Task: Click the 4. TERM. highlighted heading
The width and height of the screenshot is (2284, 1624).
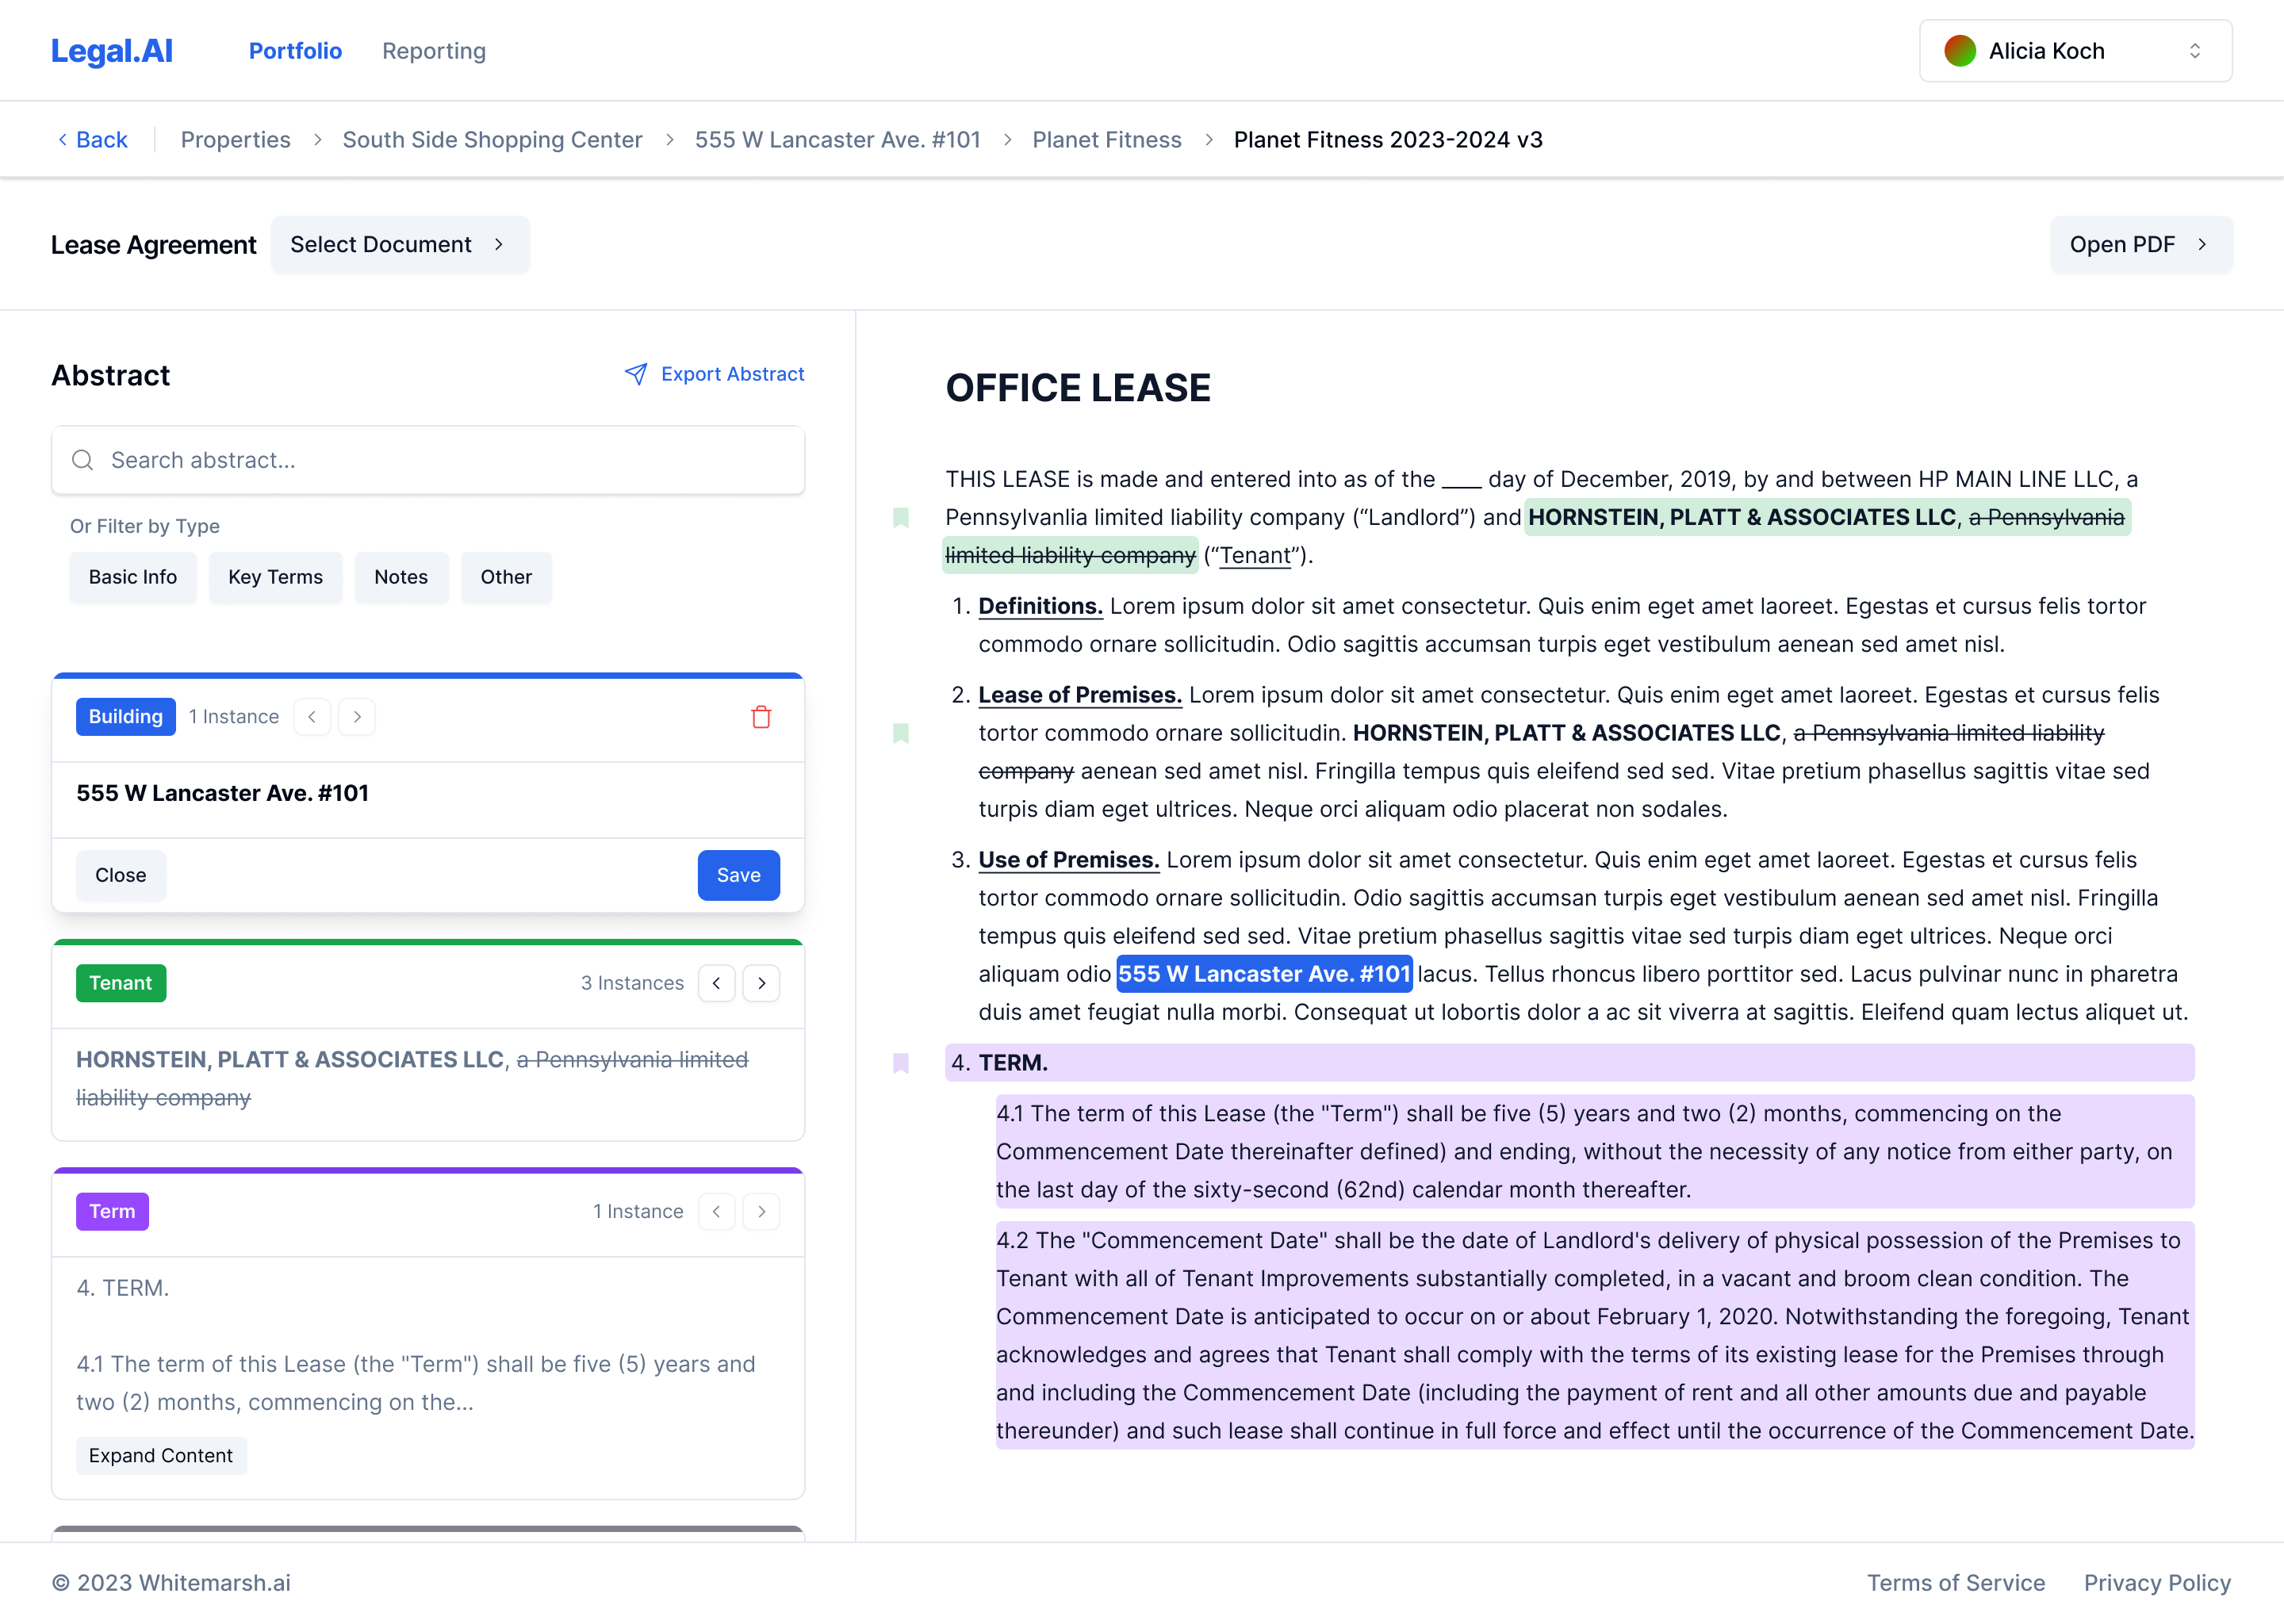Action: [x=1569, y=1063]
